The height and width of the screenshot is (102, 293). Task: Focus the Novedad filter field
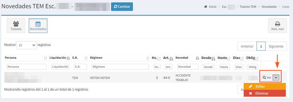click(x=188, y=67)
